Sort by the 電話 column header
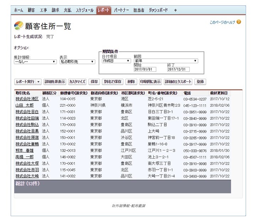This screenshot has height=224, width=256. point(187,93)
